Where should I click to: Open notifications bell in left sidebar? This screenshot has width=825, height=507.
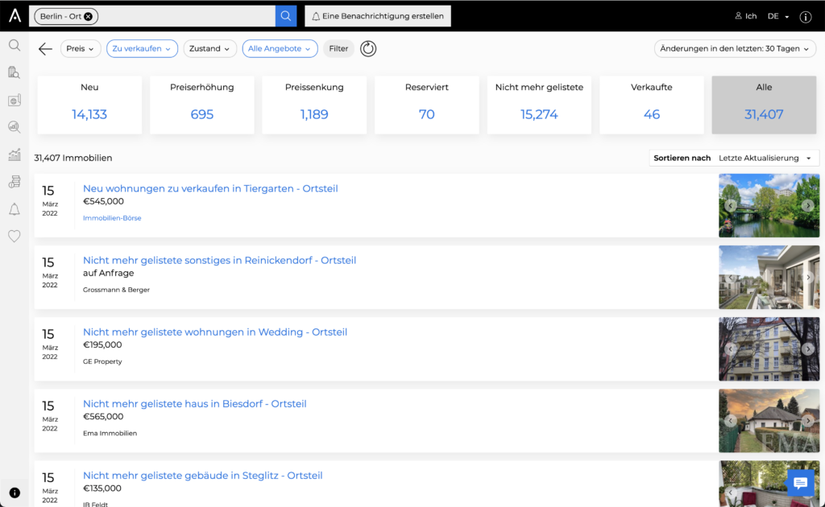[15, 209]
